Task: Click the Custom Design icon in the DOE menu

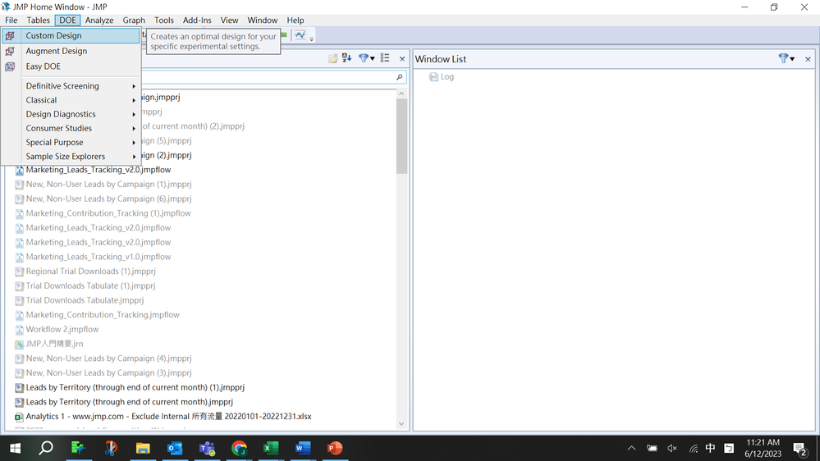Action: click(x=10, y=35)
